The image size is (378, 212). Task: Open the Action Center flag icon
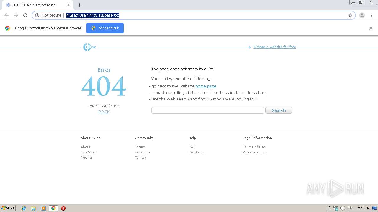pyautogui.click(x=350, y=208)
